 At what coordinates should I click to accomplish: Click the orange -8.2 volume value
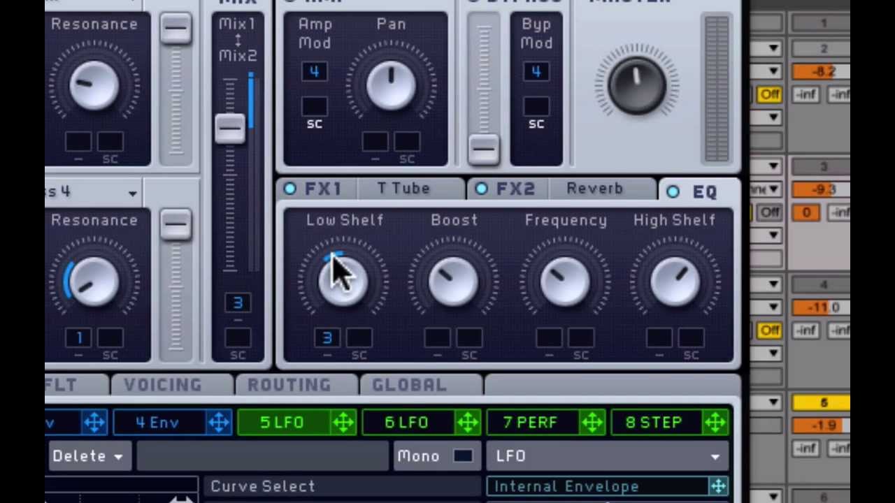pos(821,71)
